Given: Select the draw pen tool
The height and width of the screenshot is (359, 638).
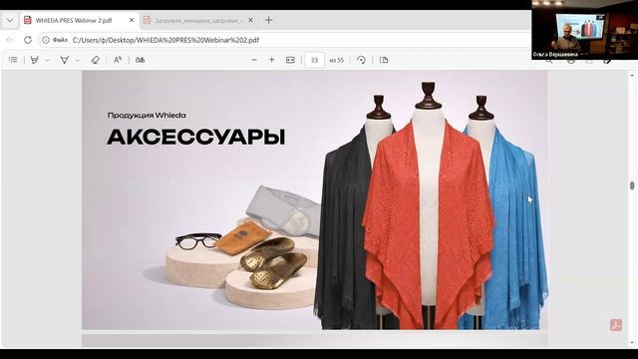Looking at the screenshot, I should coord(64,60).
